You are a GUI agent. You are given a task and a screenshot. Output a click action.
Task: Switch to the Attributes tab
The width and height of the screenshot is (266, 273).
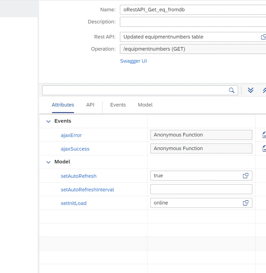pyautogui.click(x=63, y=105)
